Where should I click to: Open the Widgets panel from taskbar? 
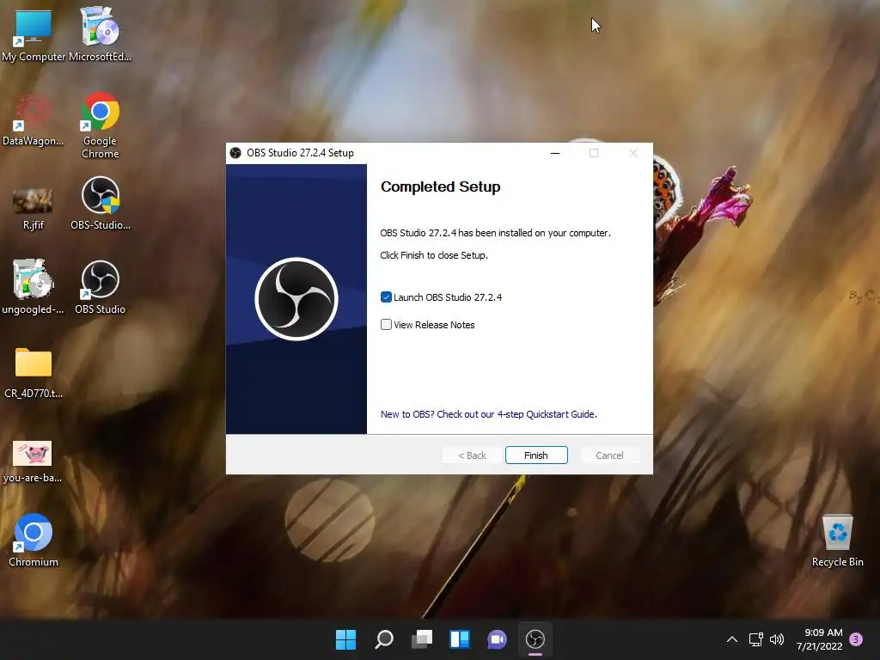[460, 639]
